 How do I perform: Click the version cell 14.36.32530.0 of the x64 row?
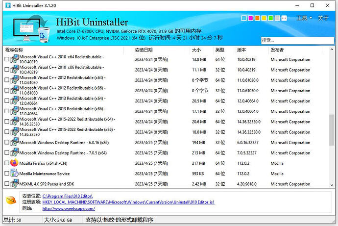pos(249,122)
